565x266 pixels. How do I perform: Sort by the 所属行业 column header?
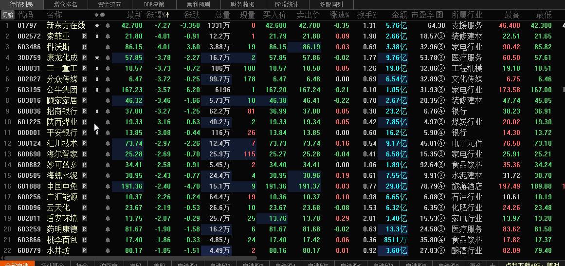click(x=467, y=15)
